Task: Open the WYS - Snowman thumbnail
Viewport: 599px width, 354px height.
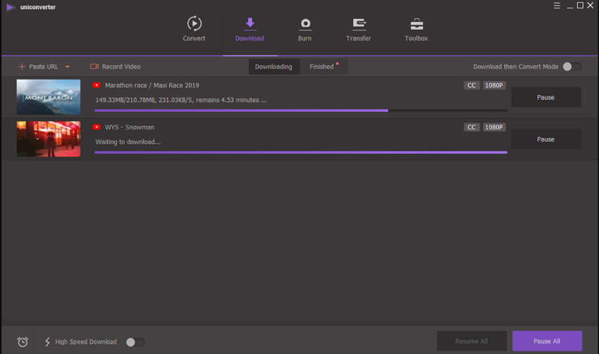Action: coord(49,139)
